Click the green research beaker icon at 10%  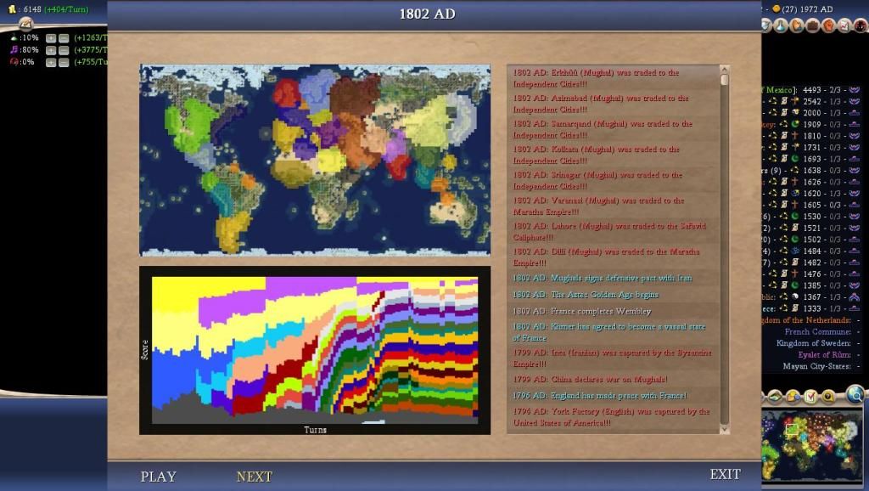(14, 37)
